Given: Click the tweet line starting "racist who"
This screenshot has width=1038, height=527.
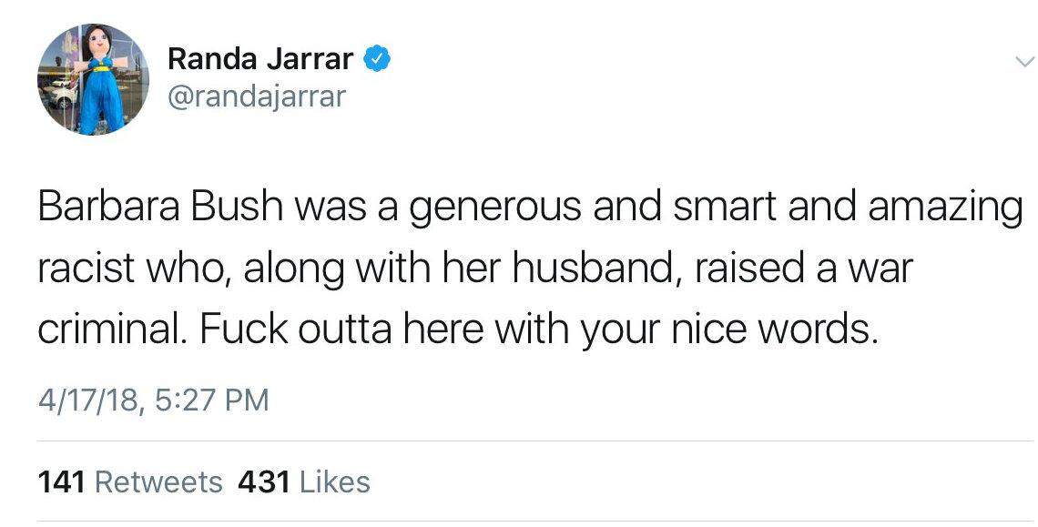Looking at the screenshot, I should [473, 270].
